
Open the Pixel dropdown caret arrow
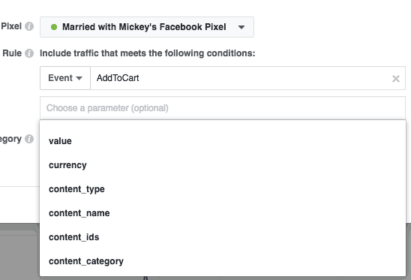pos(241,27)
